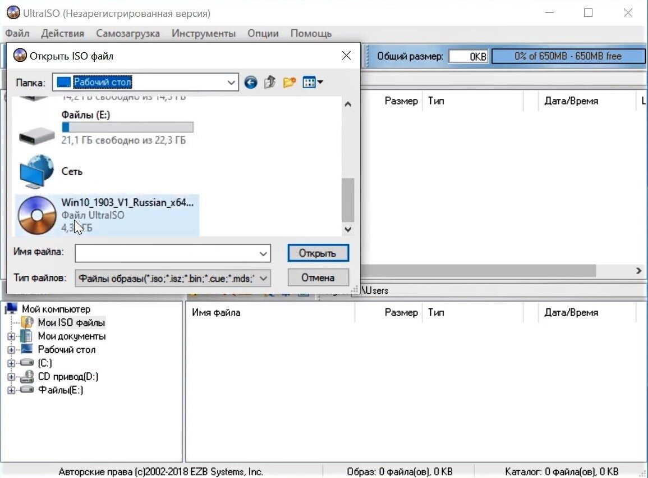The image size is (648, 478).
Task: Select (C:) drive in the tree
Action: [x=45, y=363]
